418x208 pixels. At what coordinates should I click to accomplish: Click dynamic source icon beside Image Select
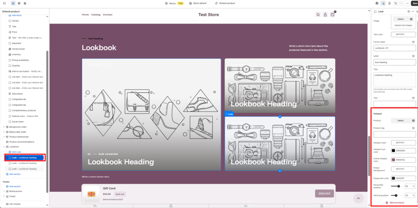(x=411, y=19)
